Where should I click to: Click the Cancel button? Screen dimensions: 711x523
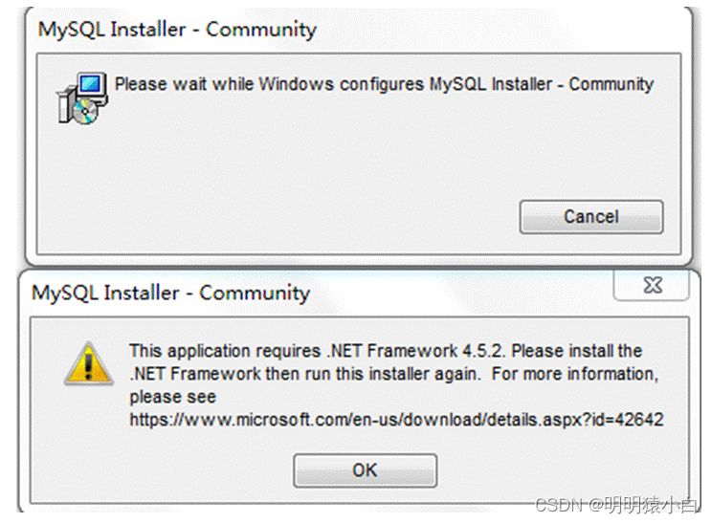pyautogui.click(x=590, y=217)
